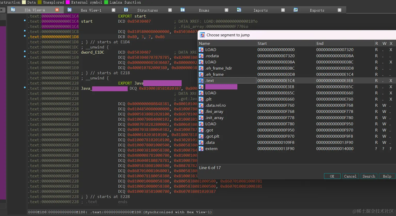Screen dimensions: 396x216
Task: Click the W column header
Action: click(384, 43)
